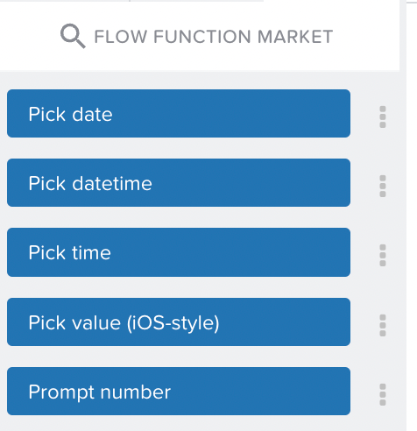Click the adjacent panel at the far right edge

[412, 215]
